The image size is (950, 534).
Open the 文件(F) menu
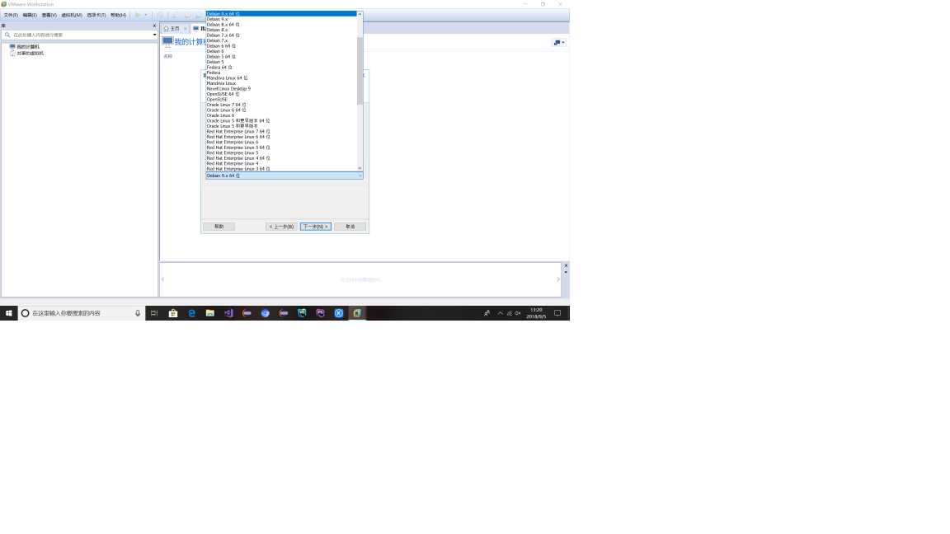10,15
